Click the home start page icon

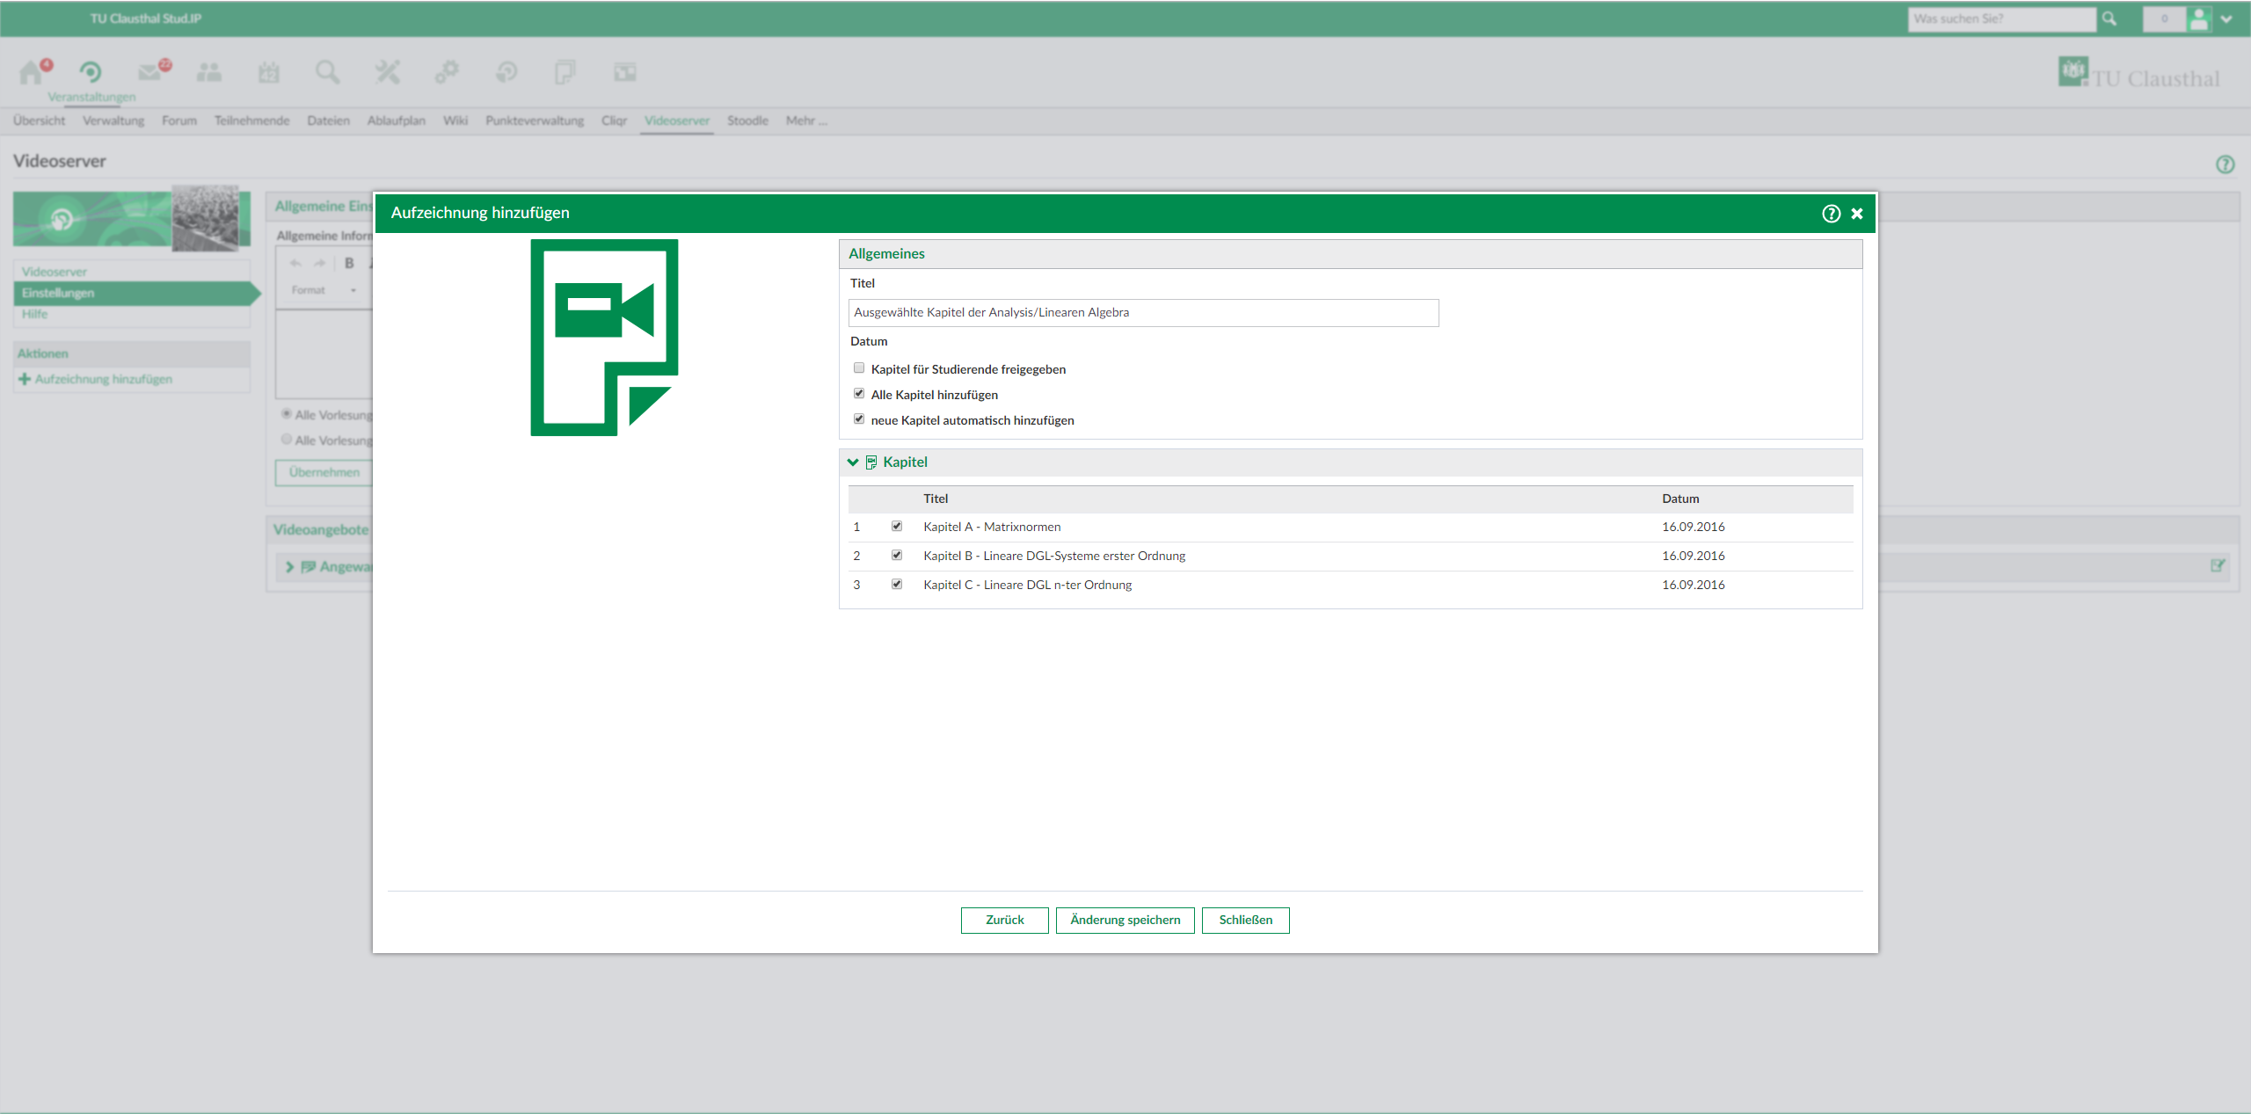[31, 72]
